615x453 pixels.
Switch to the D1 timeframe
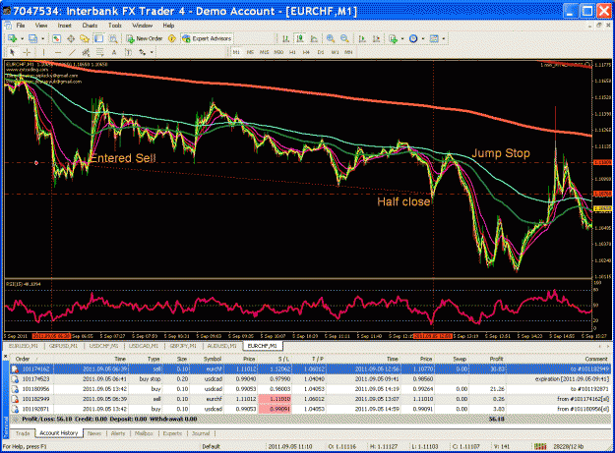click(x=321, y=52)
